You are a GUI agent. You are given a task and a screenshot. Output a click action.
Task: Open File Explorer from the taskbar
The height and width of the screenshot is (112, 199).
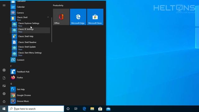coord(92,109)
